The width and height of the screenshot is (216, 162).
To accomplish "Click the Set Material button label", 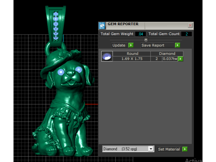I will 169,149.
